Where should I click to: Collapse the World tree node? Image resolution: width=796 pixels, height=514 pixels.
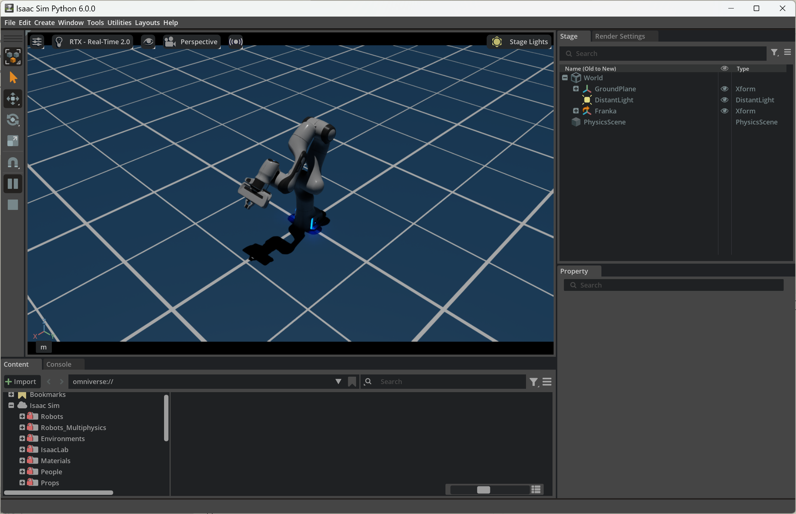click(565, 78)
